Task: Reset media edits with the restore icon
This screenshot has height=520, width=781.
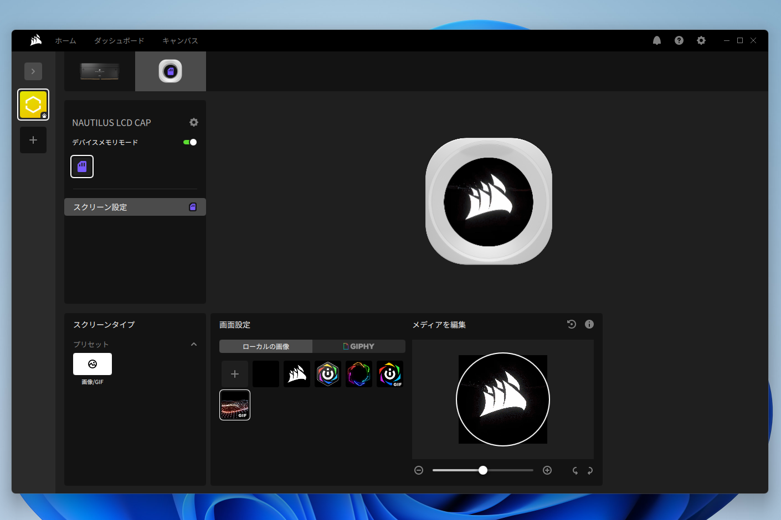Action: coord(572,324)
